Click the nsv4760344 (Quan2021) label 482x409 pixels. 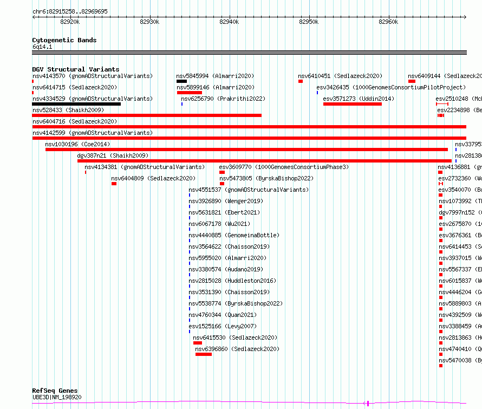click(223, 315)
